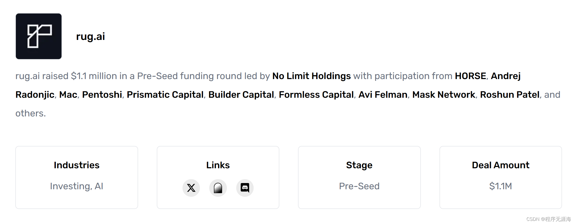The image size is (575, 224).
Task: Click the Industries card heading
Action: [x=77, y=165]
